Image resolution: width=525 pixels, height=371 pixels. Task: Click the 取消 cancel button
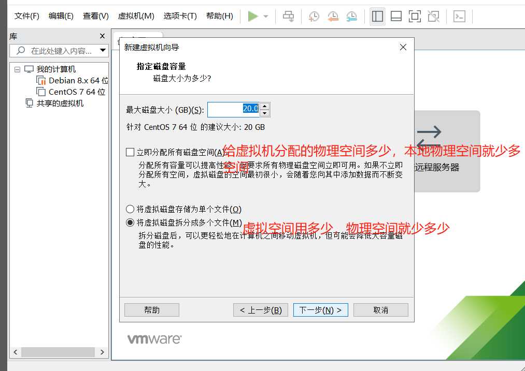[x=381, y=310]
